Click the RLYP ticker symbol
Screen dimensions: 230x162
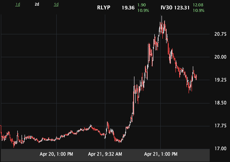pyautogui.click(x=104, y=8)
